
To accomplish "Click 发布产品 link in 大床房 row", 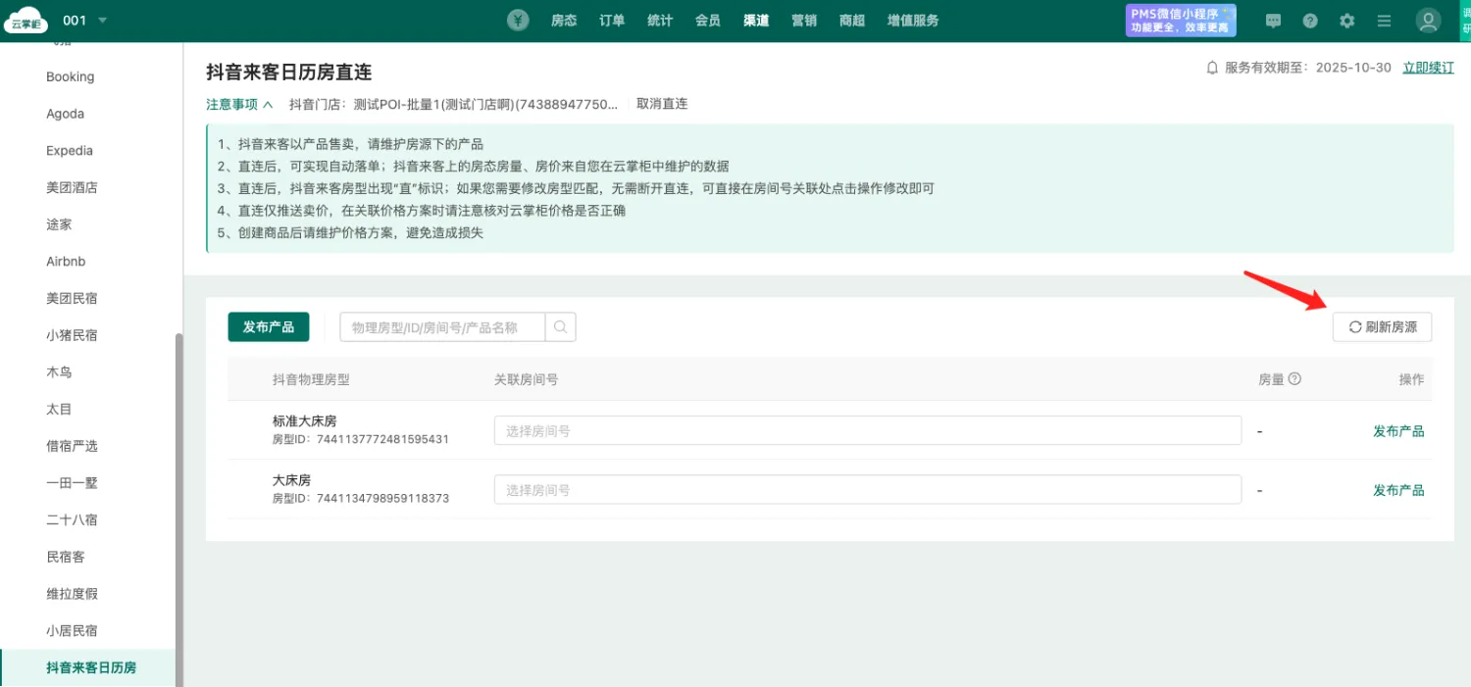I will click(x=1398, y=490).
